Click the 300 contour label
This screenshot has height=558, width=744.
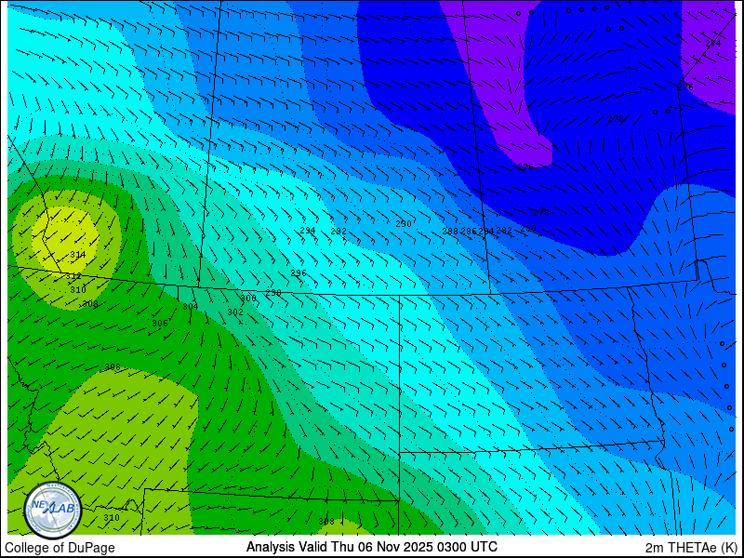coord(248,299)
